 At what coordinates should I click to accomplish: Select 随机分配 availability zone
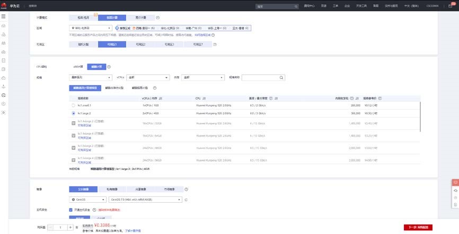point(83,44)
